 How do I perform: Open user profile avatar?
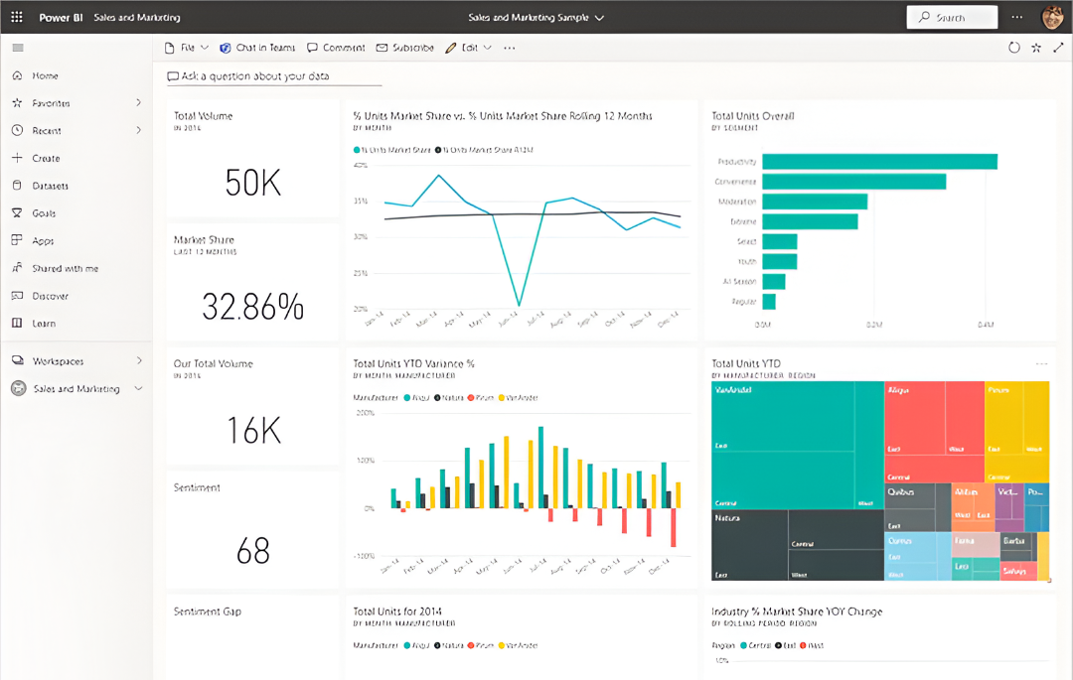[x=1052, y=17]
